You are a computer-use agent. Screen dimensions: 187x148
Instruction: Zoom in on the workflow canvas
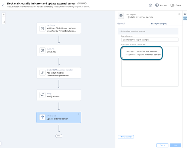point(4,14)
